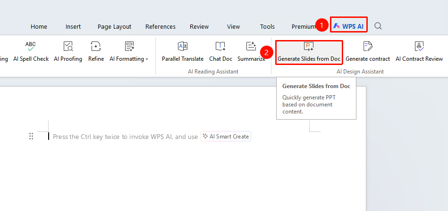The image size is (448, 211).
Task: Select the WPS AI tab
Action: [348, 26]
